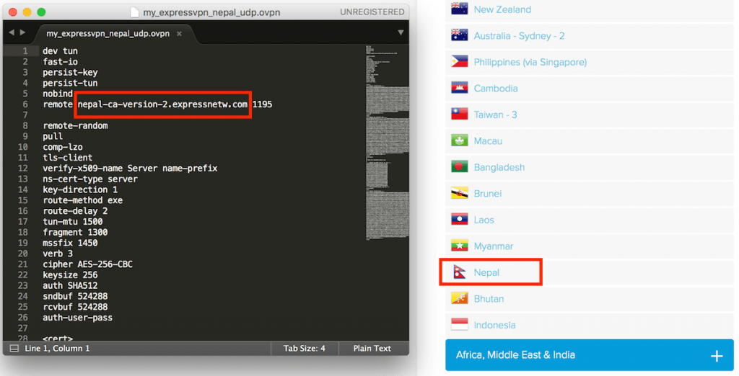The image size is (739, 376).
Task: Go to next tab with right arrow
Action: pyautogui.click(x=22, y=32)
